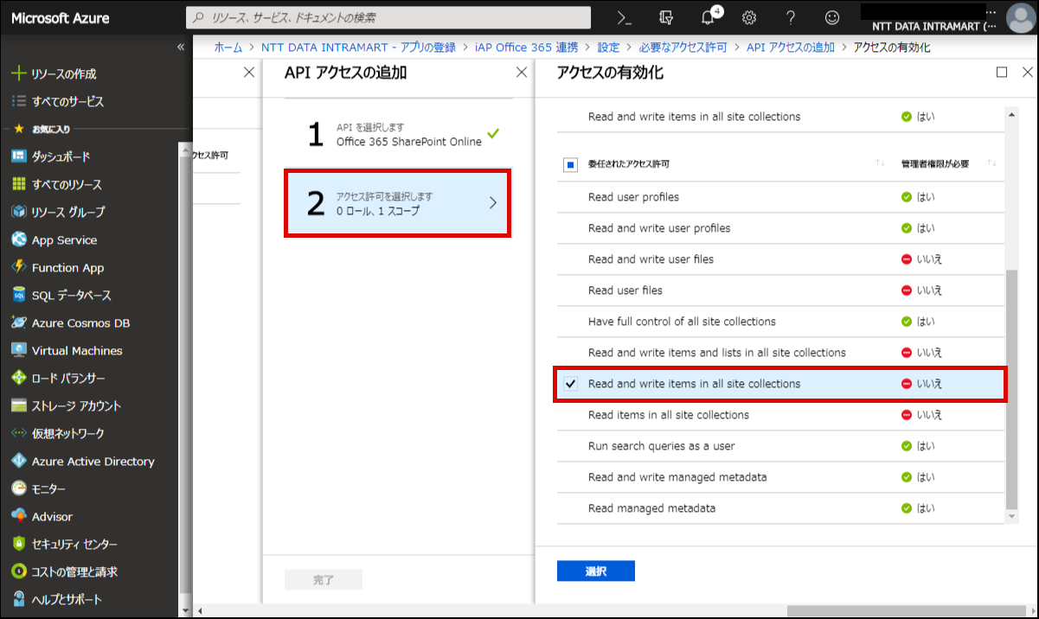Select Read items in all site collections

click(779, 415)
